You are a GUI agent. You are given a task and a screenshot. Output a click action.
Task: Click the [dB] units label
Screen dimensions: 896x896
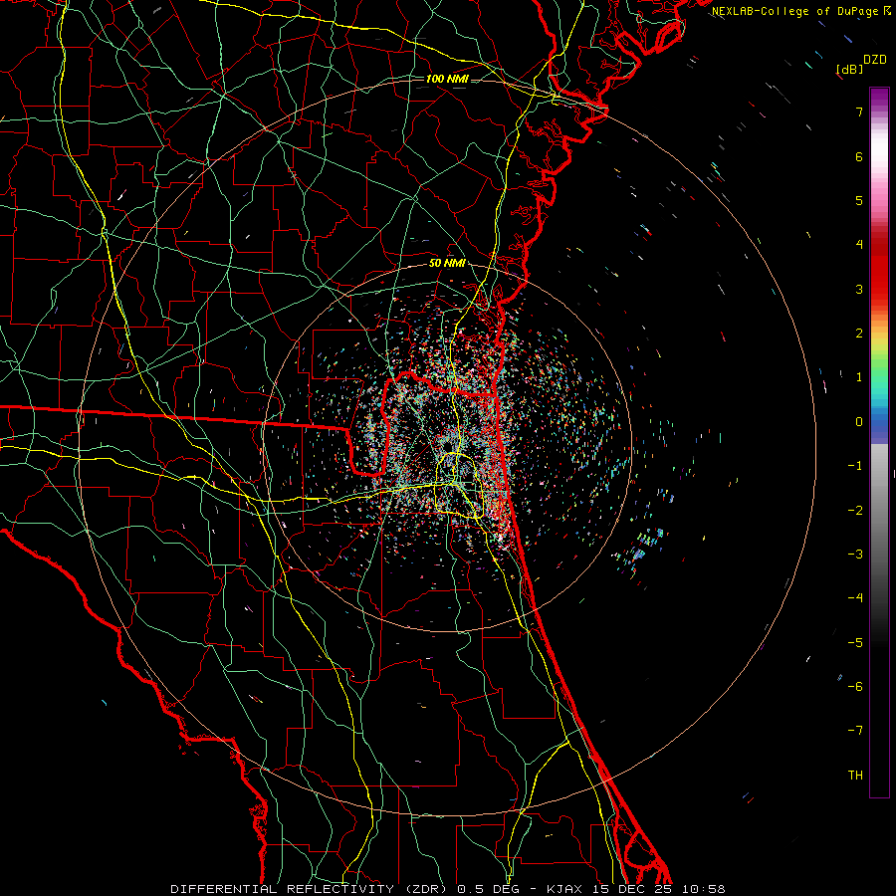click(x=850, y=69)
